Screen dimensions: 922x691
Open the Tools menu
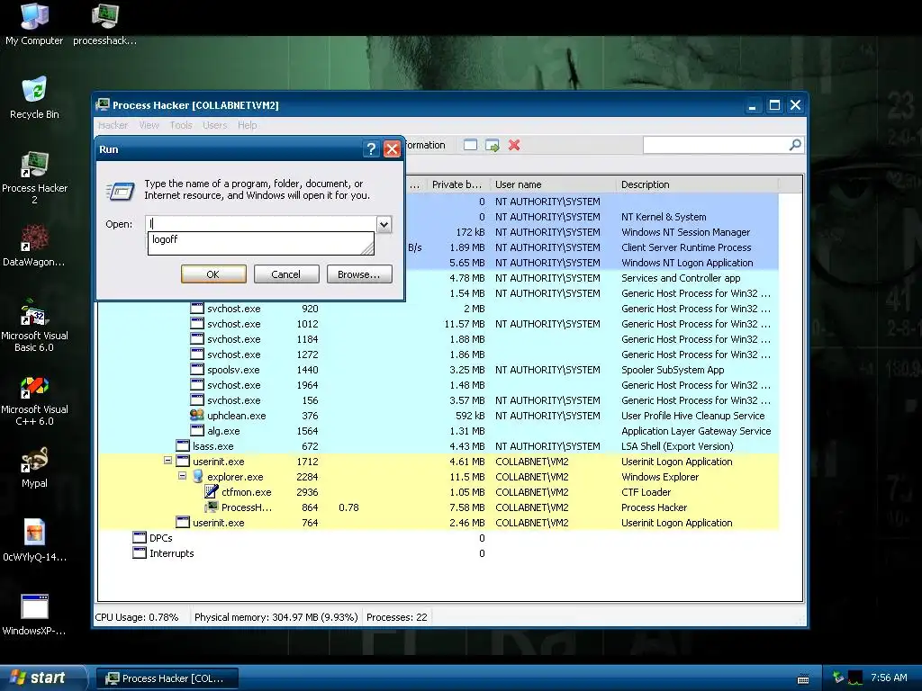(x=181, y=125)
